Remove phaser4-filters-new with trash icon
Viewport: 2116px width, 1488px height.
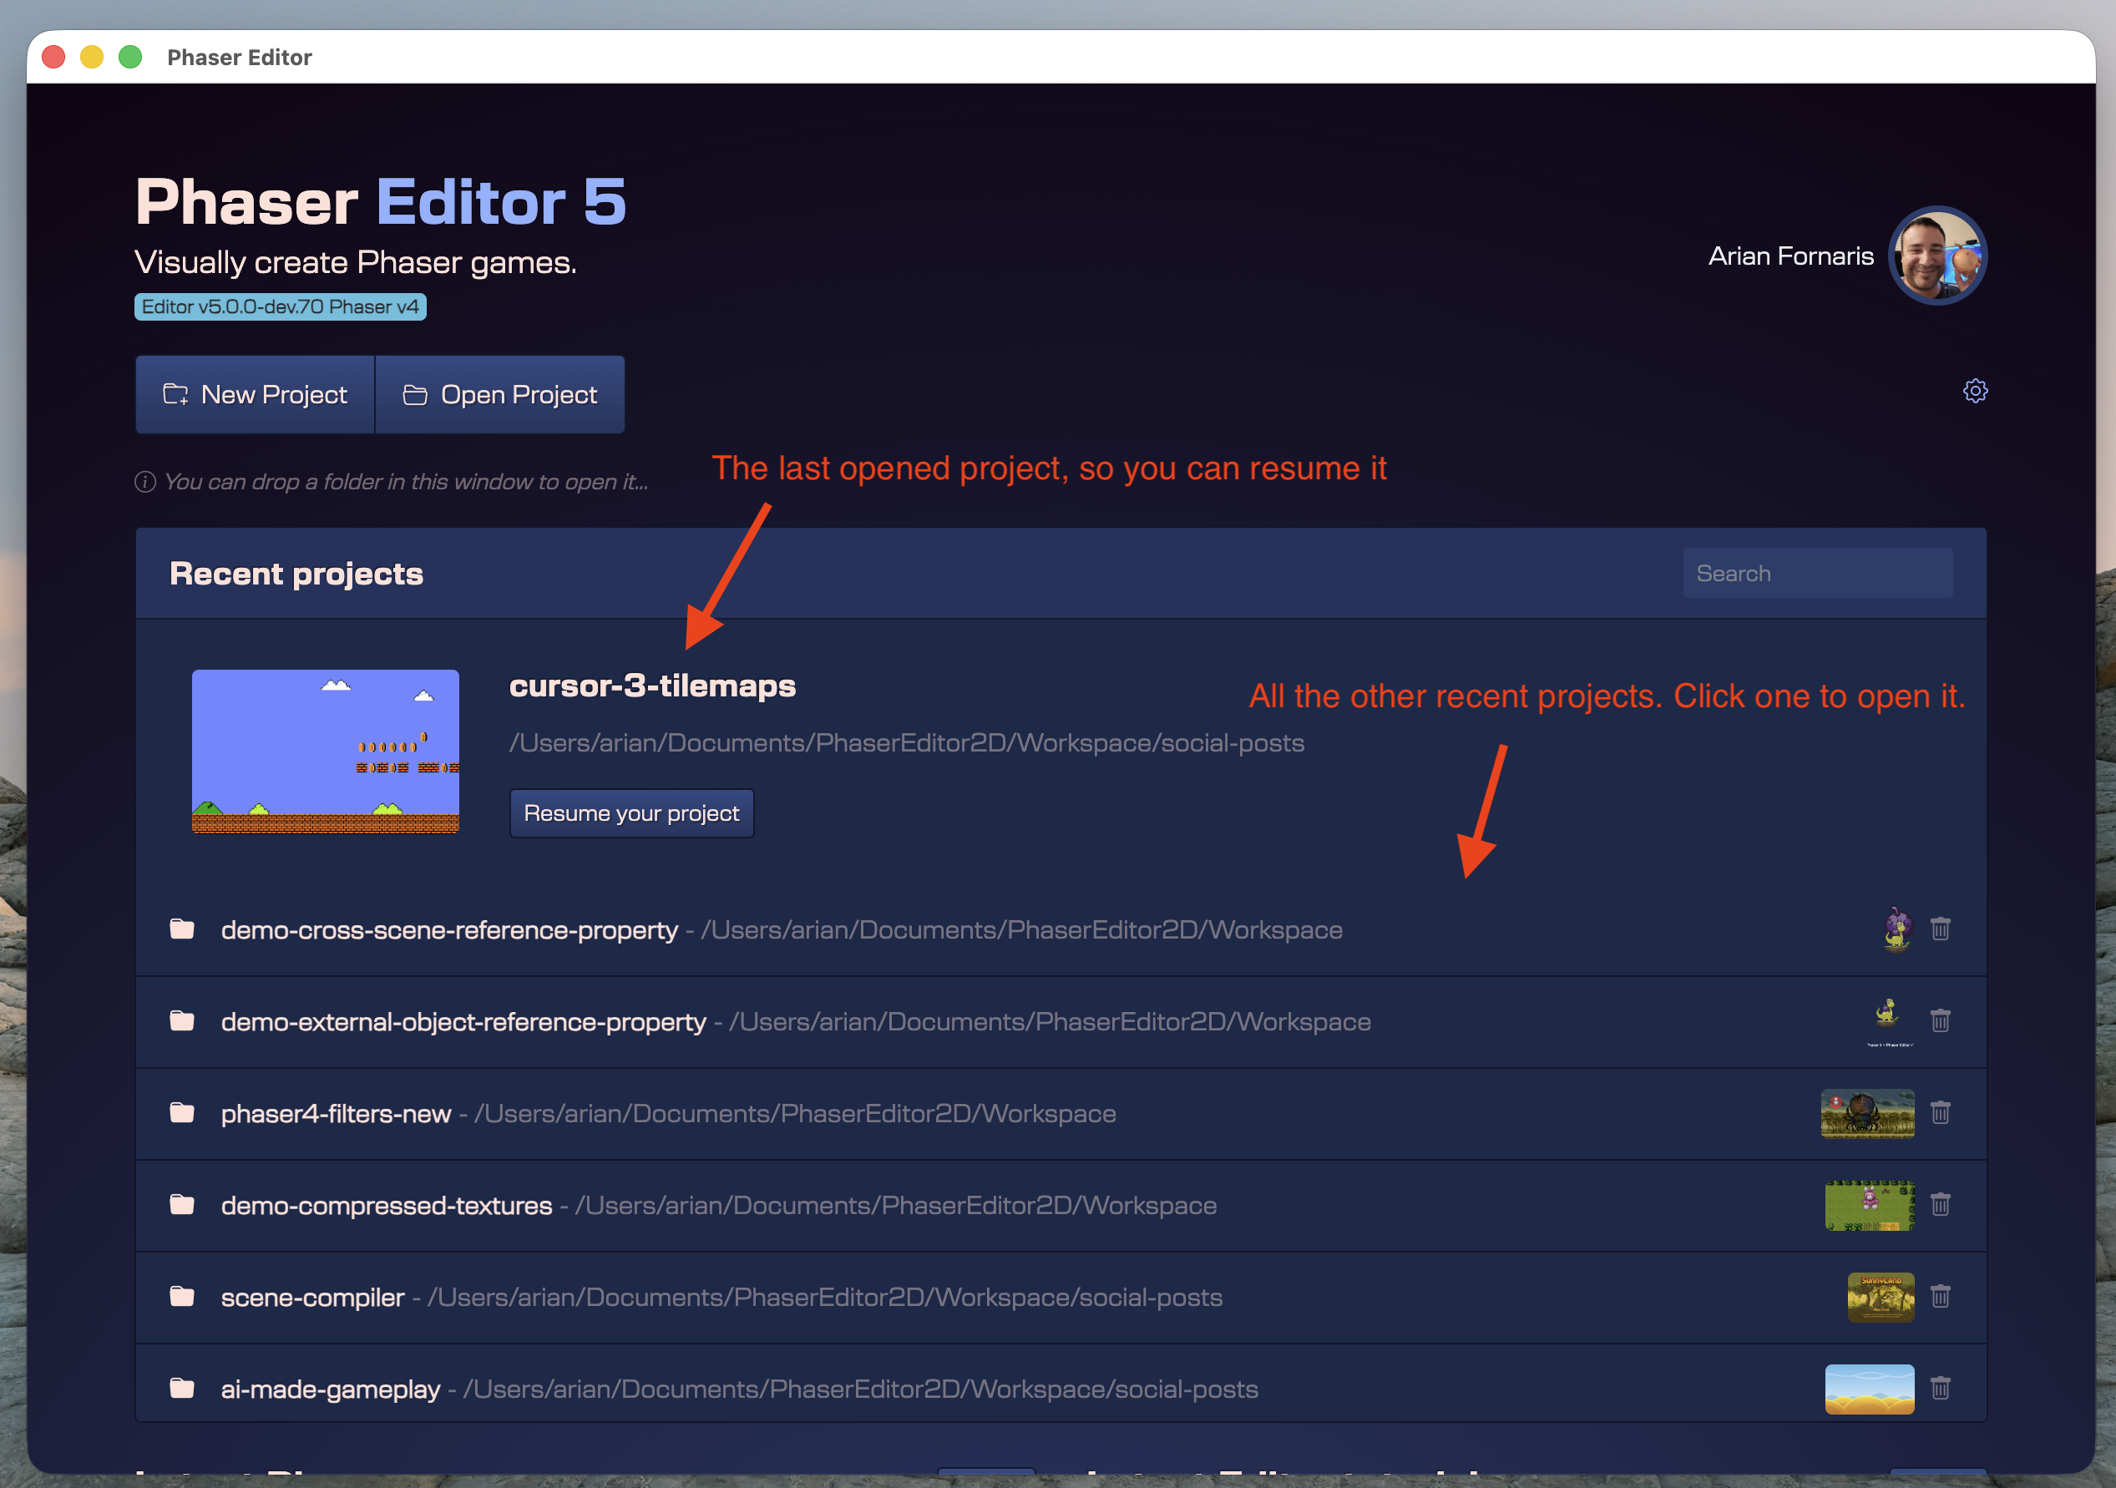[1941, 1113]
